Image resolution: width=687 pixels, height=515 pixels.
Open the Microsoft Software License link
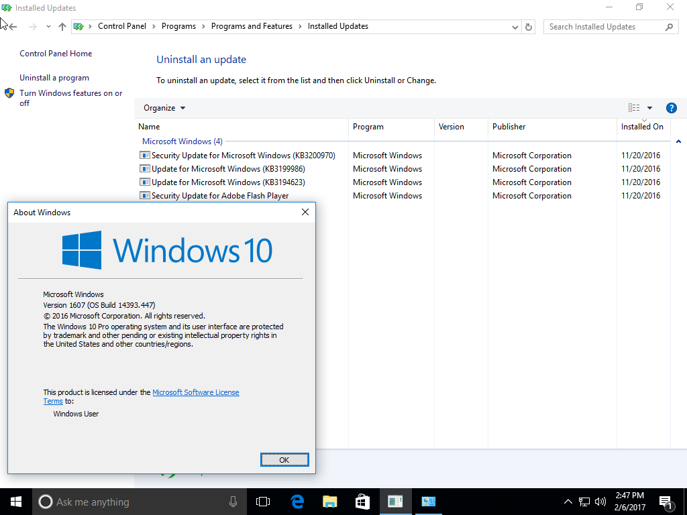pyautogui.click(x=196, y=392)
